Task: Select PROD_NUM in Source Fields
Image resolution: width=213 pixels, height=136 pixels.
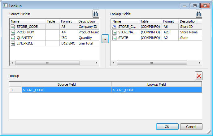Action: coord(25,32)
